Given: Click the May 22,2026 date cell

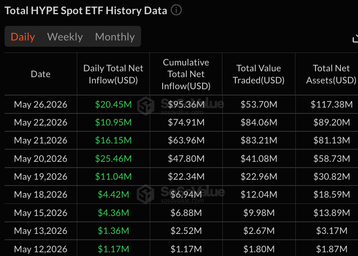Looking at the screenshot, I should (40, 122).
